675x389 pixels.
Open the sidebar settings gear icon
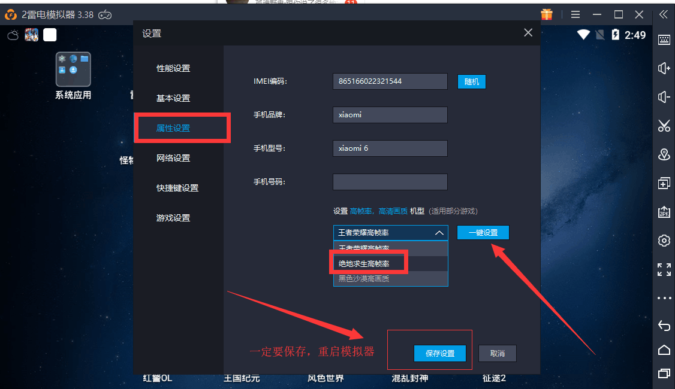pos(664,241)
